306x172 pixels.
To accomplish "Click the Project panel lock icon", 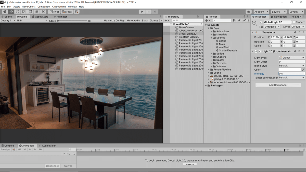I will tap(244, 17).
